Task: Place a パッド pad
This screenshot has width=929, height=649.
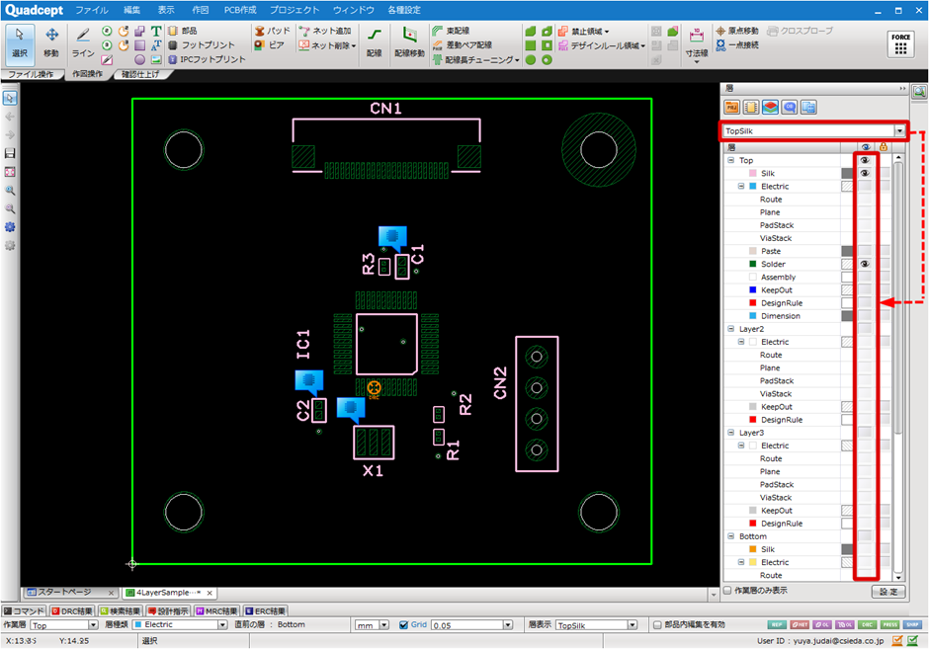Action: [x=273, y=31]
